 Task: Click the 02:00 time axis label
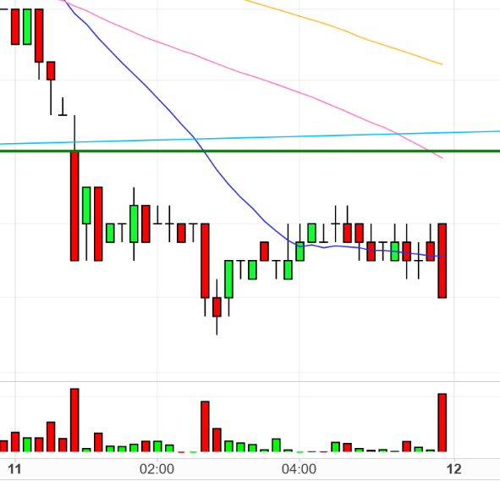click(x=157, y=469)
